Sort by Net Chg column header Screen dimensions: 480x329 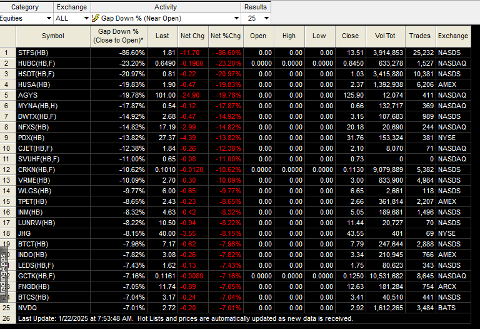coord(192,36)
